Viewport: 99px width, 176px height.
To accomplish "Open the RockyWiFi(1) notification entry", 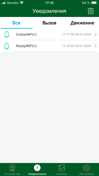I will 49,46.
